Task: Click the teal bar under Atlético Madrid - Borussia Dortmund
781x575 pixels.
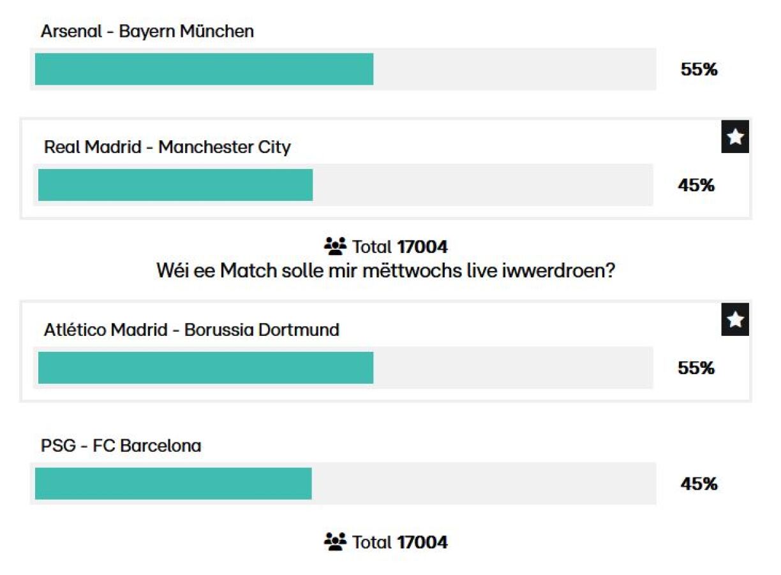Action: coord(205,368)
